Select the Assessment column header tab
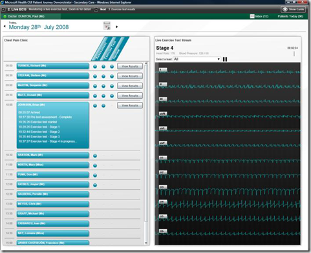Image resolution: width=311 pixels, height=253 pixels. [x=100, y=49]
